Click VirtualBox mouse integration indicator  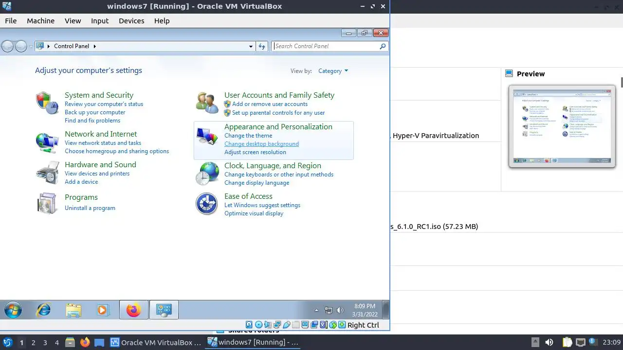[332, 325]
